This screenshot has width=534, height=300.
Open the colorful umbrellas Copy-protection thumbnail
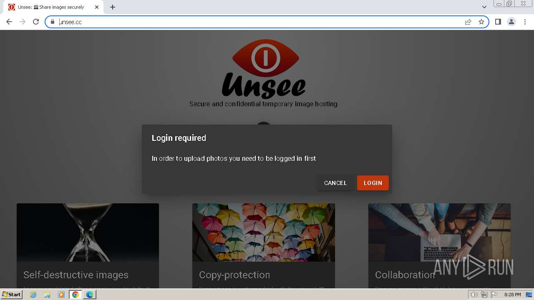pyautogui.click(x=264, y=232)
